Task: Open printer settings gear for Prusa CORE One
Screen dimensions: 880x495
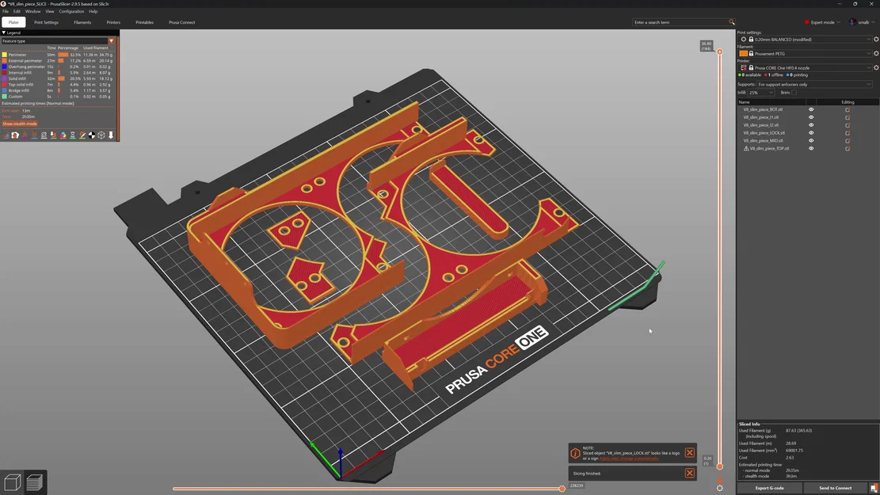Action: pyautogui.click(x=876, y=67)
